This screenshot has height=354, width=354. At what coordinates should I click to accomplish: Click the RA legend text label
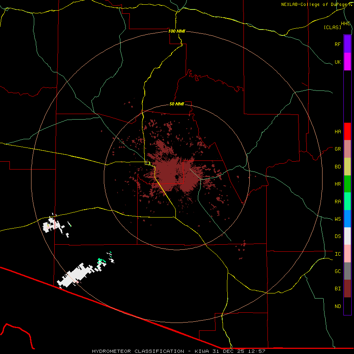[337, 202]
